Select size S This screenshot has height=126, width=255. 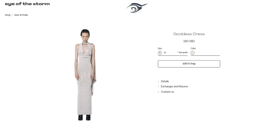160,53
